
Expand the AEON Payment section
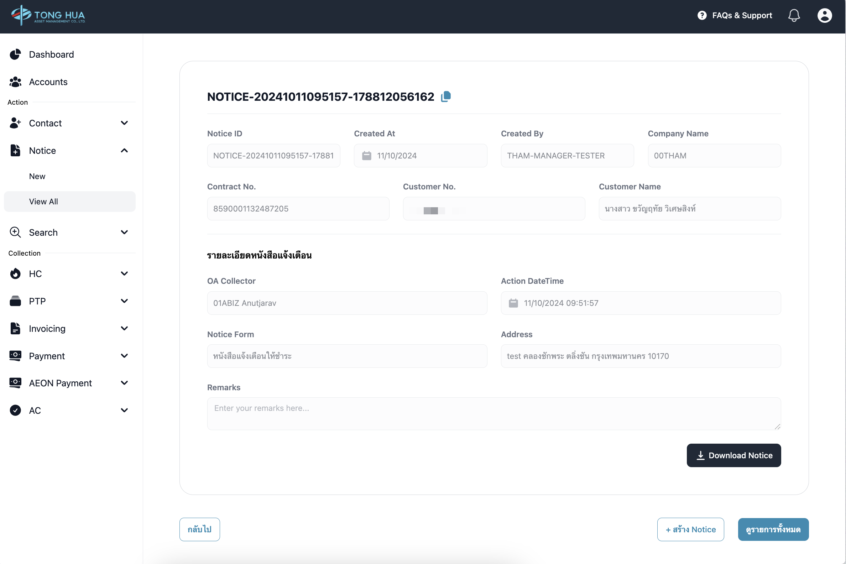pos(125,383)
